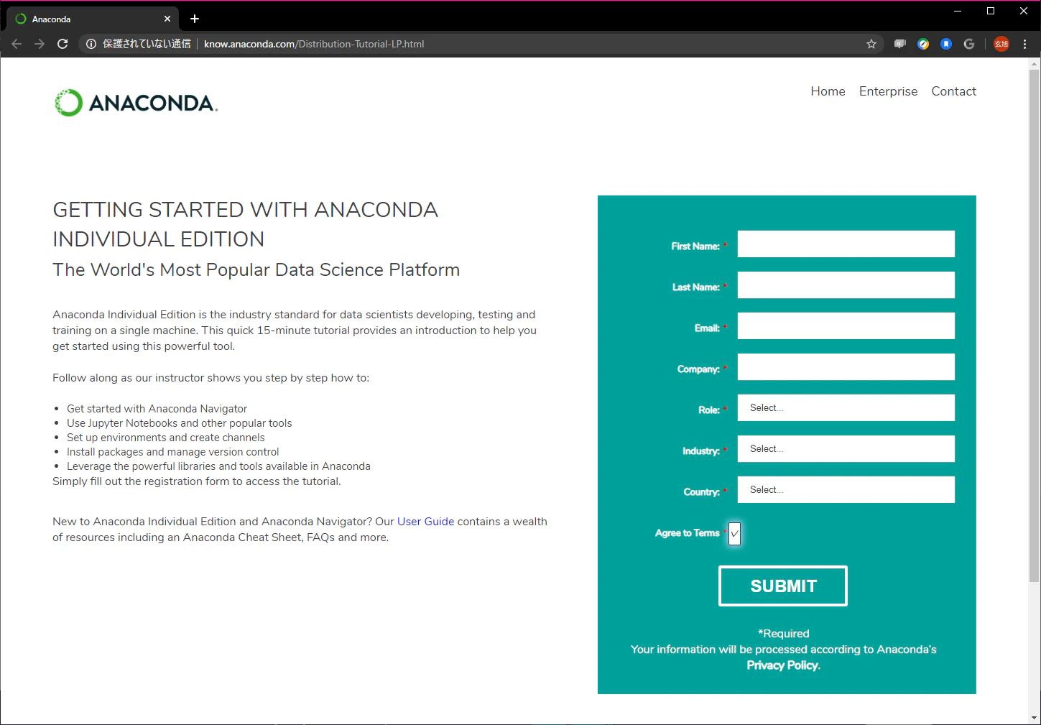
Task: Open the Role dropdown
Action: (846, 407)
